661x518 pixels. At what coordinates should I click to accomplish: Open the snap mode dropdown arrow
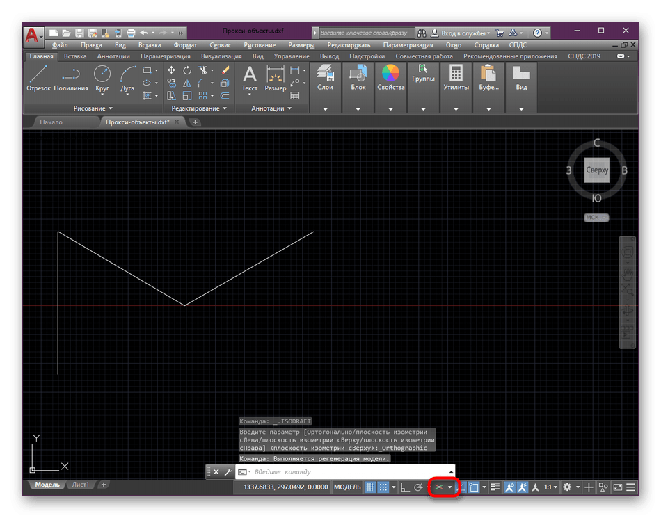tap(394, 487)
